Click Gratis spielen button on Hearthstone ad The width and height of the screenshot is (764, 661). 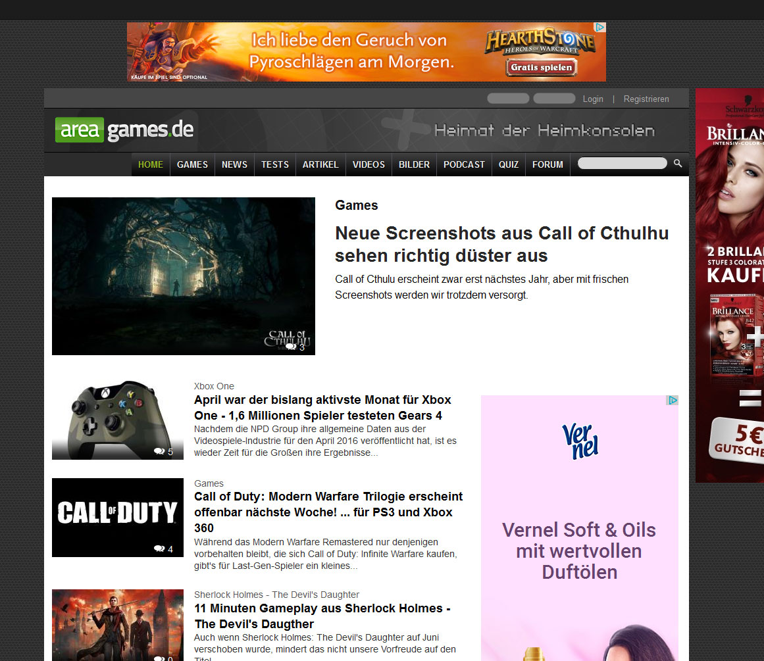click(542, 67)
